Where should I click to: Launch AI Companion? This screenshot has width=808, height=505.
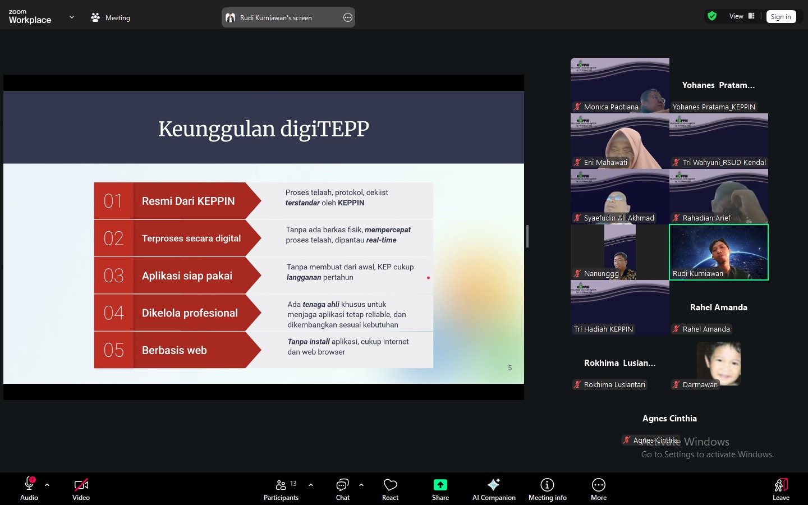(x=494, y=489)
